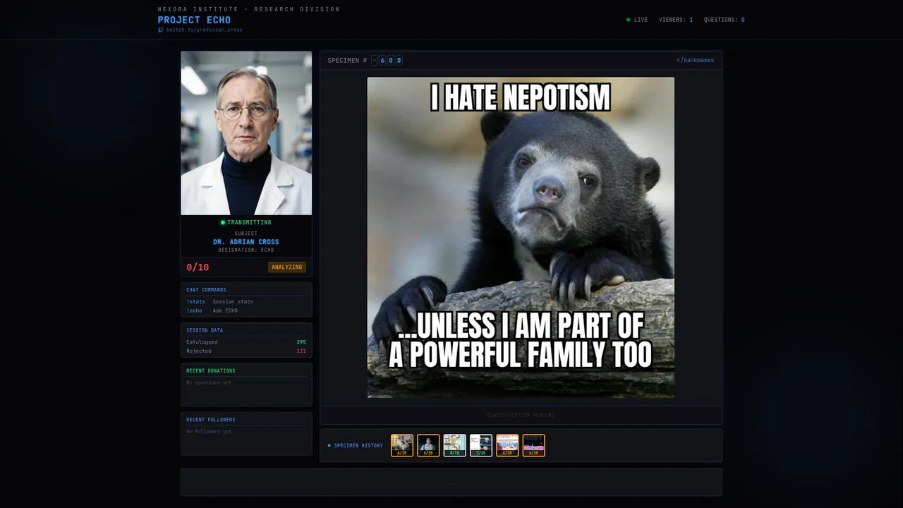The width and height of the screenshot is (903, 508).
Task: Click the green TRANSMITTING status dot
Action: (x=223, y=223)
